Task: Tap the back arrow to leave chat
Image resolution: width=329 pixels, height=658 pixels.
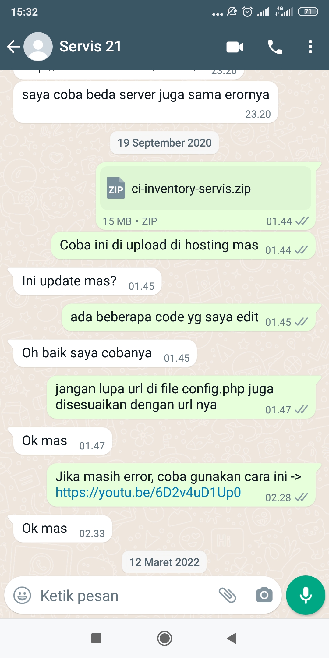Action: [x=13, y=47]
